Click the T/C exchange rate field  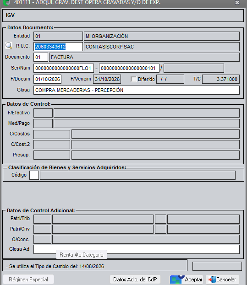pos(221,79)
